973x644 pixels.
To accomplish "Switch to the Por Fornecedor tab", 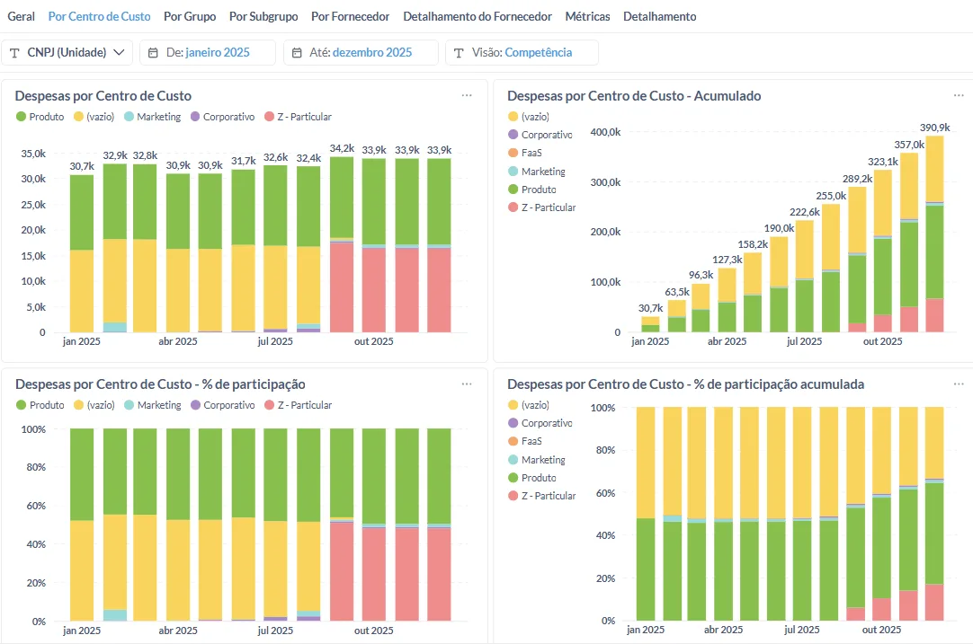I will [x=350, y=17].
